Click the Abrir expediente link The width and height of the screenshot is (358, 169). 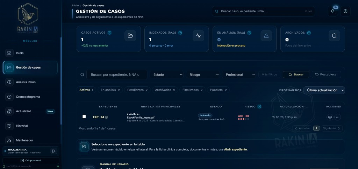point(235,150)
